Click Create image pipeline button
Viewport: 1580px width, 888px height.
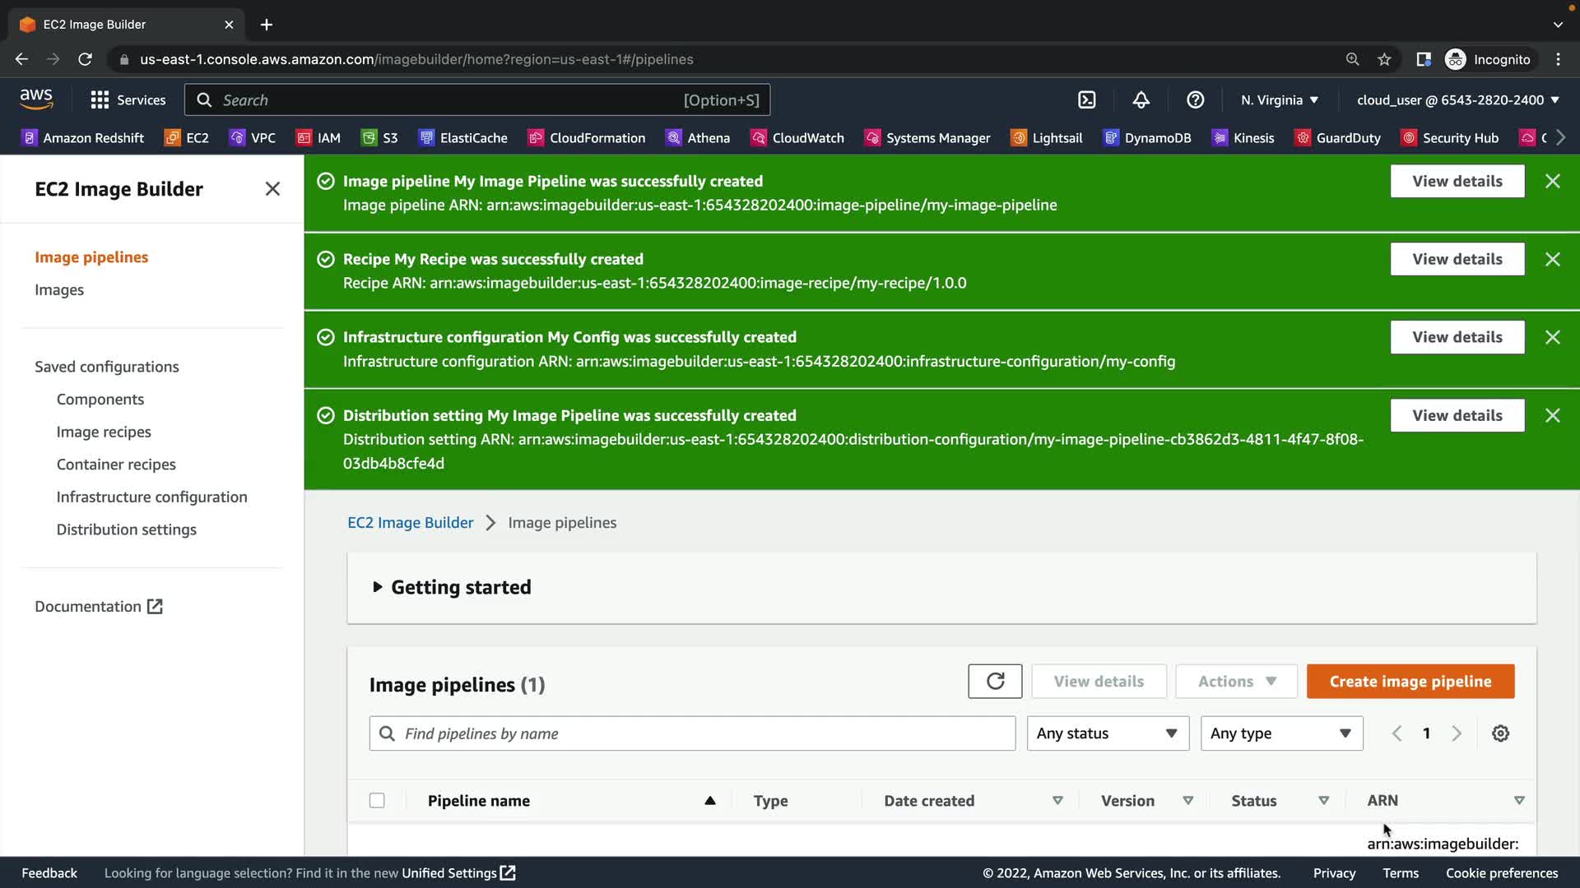(1410, 681)
